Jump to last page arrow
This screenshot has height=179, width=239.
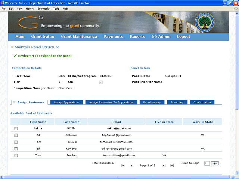[172, 165]
